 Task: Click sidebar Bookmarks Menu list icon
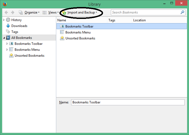click(11, 49)
